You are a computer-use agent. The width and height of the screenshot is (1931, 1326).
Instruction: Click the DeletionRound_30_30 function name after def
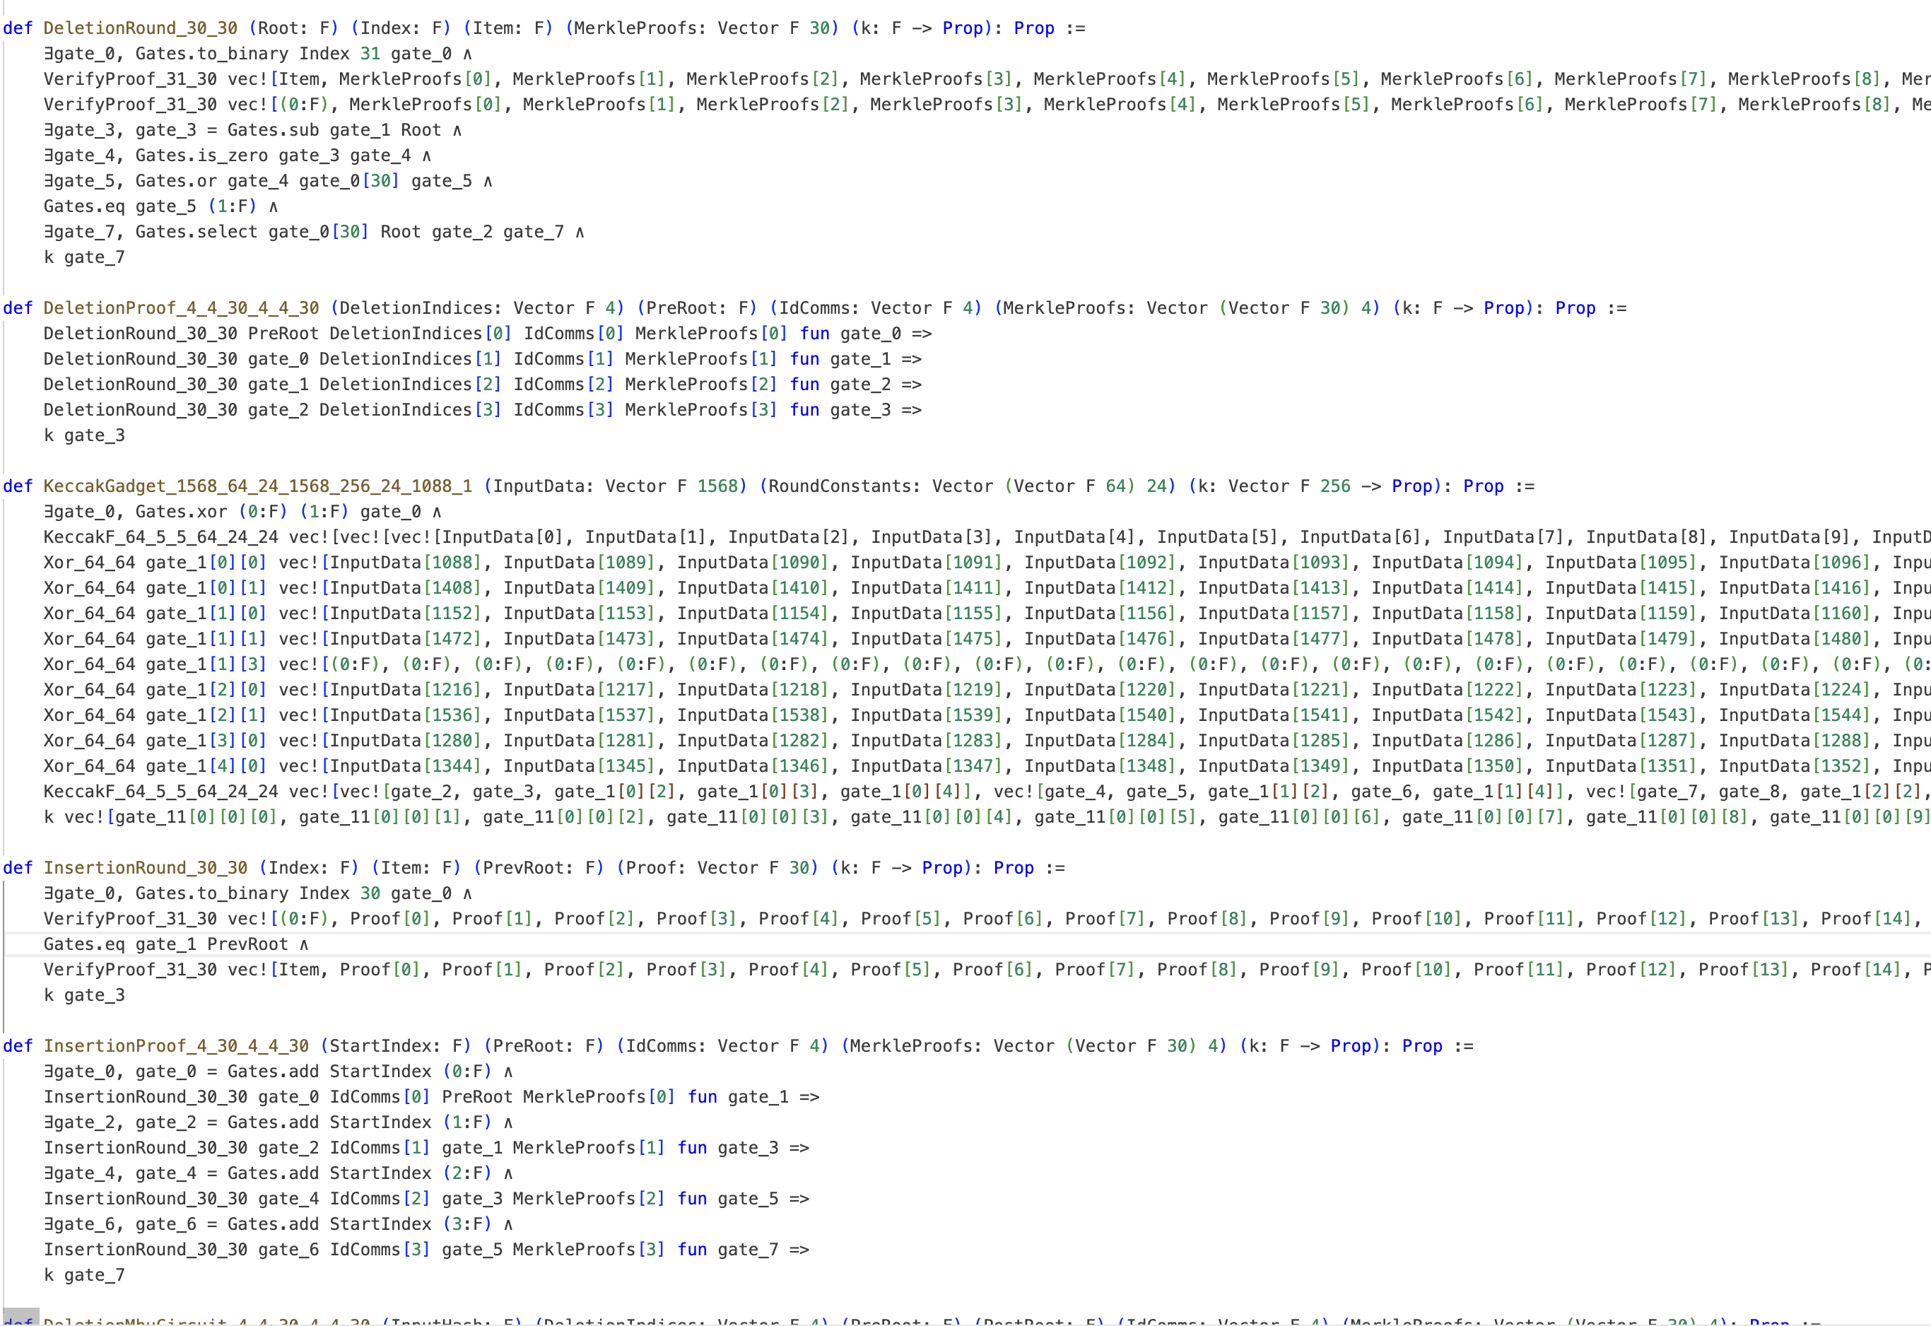pos(139,28)
